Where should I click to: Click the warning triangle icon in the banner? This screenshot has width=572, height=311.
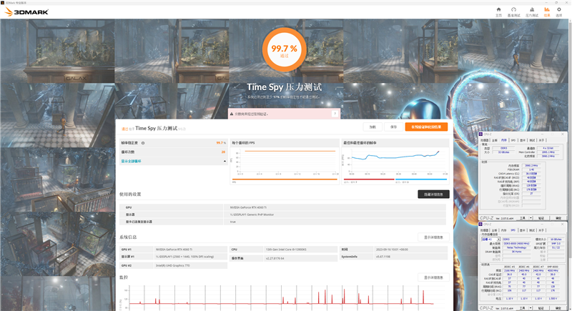(x=232, y=114)
